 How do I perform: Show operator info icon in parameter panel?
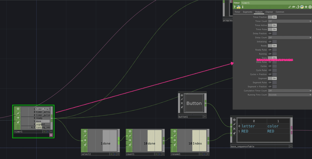(243, 7)
